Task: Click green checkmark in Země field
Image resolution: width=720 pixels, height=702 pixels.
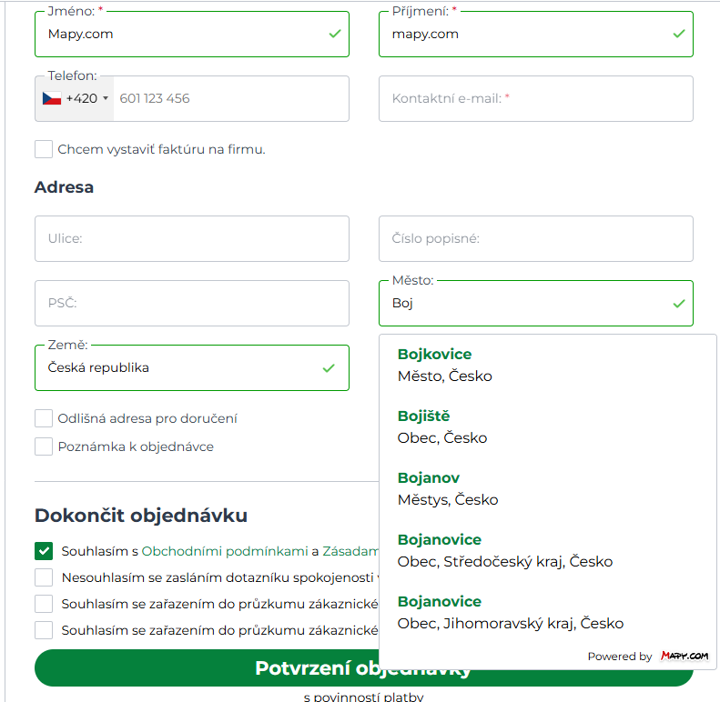Action: click(329, 368)
